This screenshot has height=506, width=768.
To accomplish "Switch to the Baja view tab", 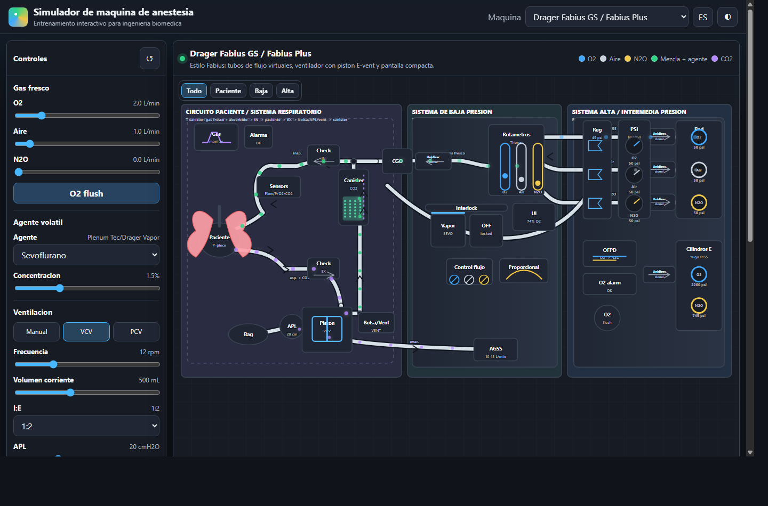I will tap(261, 91).
